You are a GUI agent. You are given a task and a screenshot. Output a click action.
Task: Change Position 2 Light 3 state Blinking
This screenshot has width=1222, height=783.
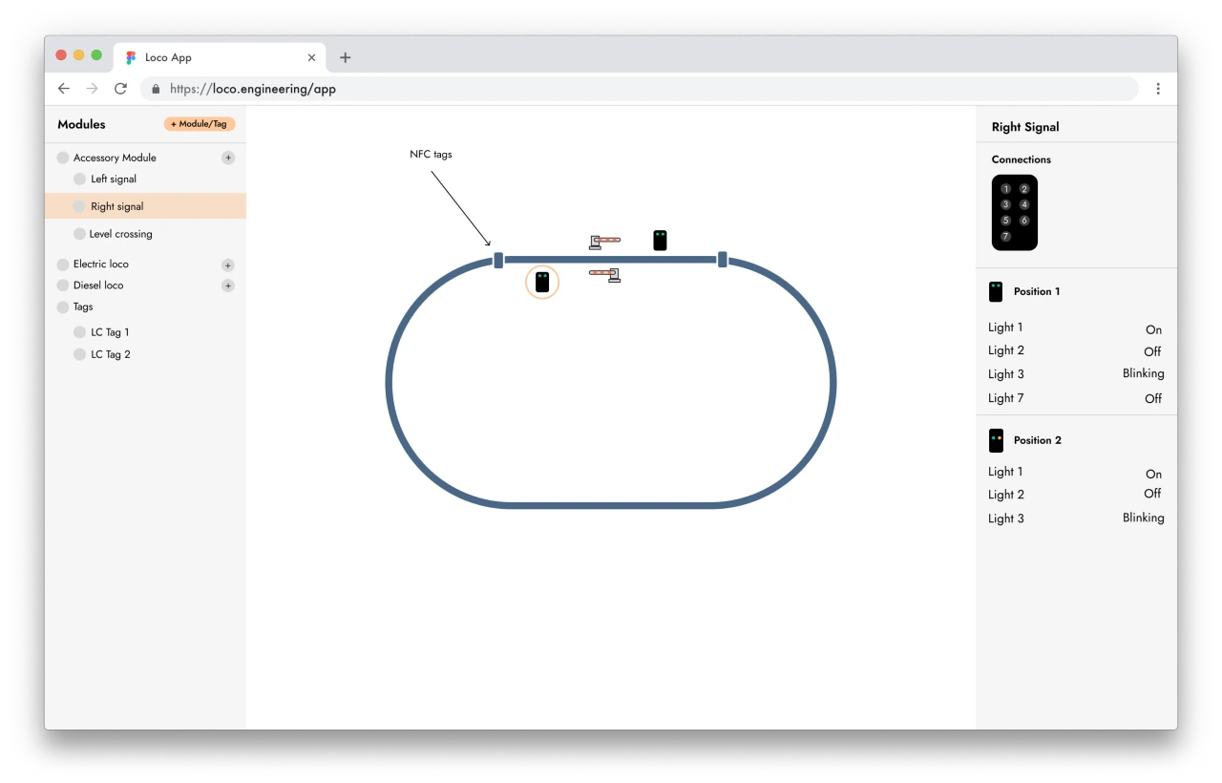pyautogui.click(x=1144, y=518)
